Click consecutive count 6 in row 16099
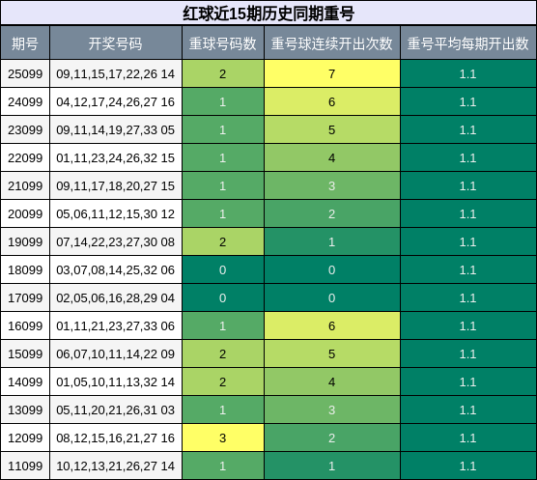537x480 pixels. click(332, 325)
